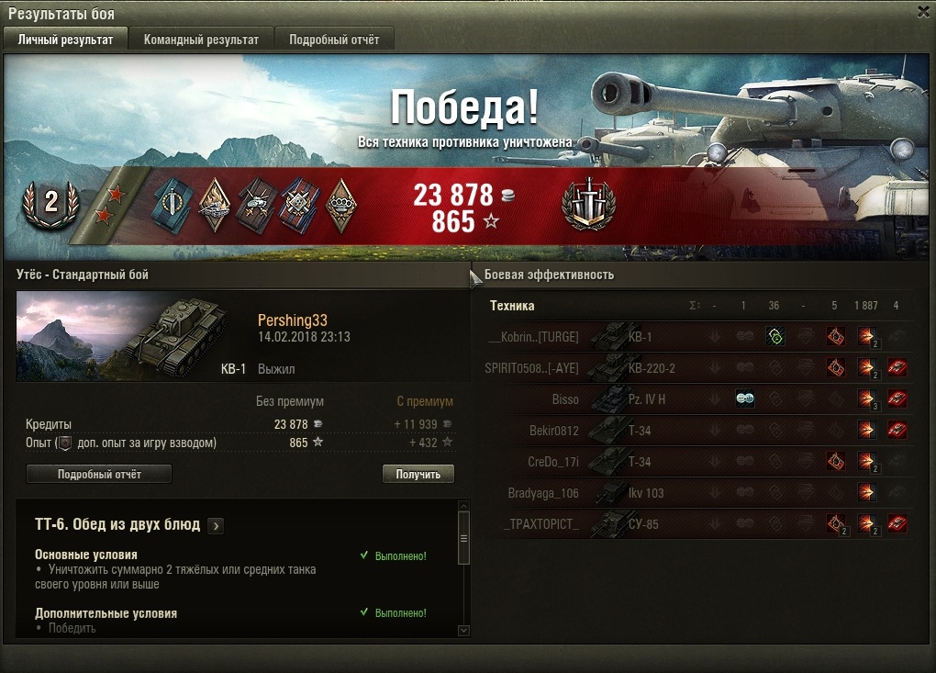Click the platoon icon next to Опыт
This screenshot has width=936, height=673.
[x=65, y=443]
